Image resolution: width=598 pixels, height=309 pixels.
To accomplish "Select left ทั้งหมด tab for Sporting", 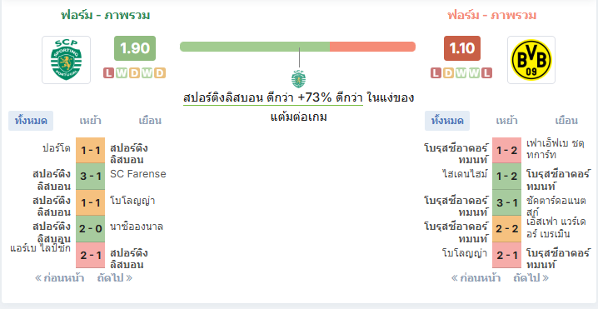I will pos(31,121).
